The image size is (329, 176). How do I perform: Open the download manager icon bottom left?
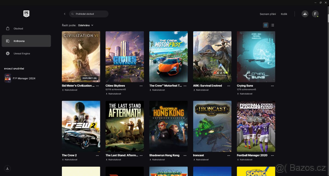pyautogui.click(x=7, y=168)
